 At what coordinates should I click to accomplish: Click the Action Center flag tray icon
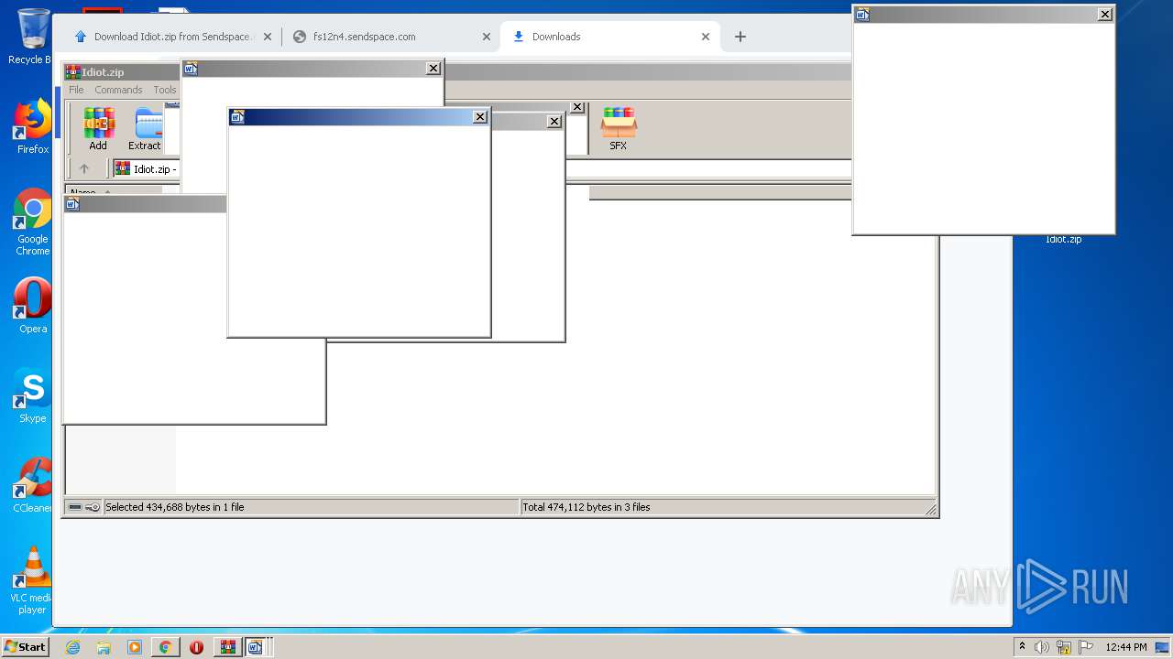(x=1086, y=647)
